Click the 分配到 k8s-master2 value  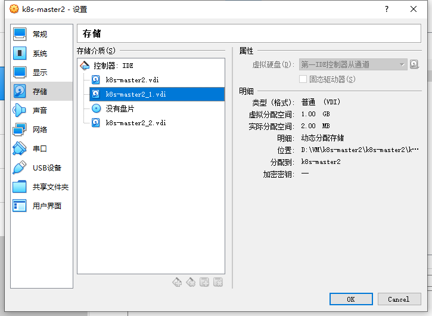tap(321, 162)
